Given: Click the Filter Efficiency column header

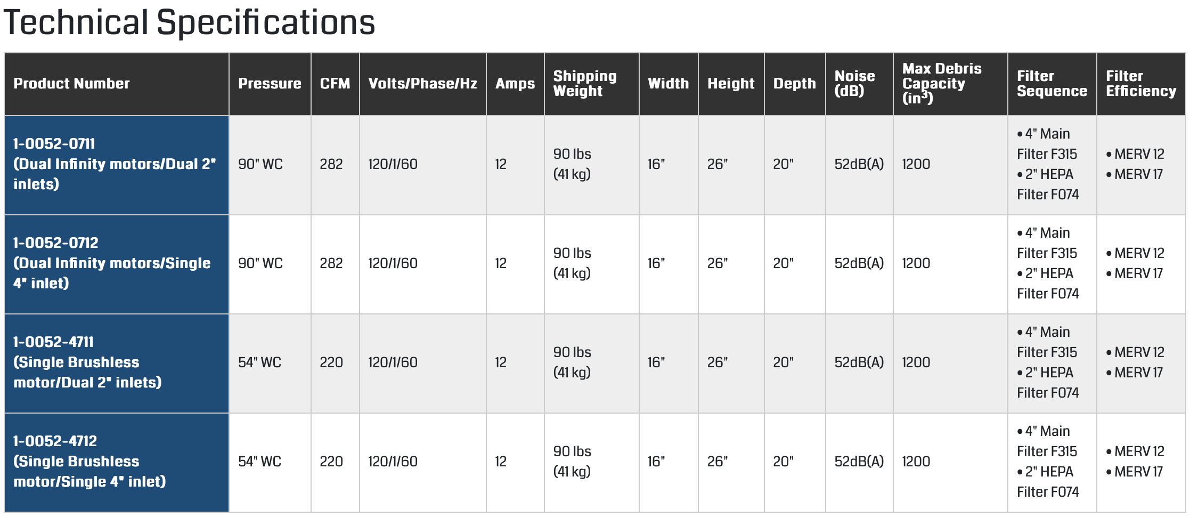Looking at the screenshot, I should (1140, 84).
